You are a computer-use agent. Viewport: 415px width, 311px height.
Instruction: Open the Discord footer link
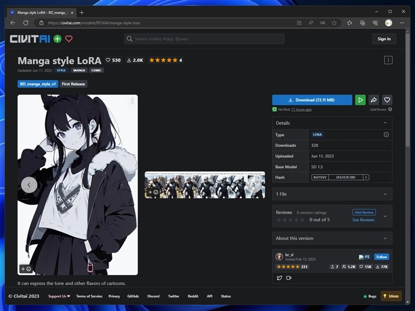(x=153, y=296)
